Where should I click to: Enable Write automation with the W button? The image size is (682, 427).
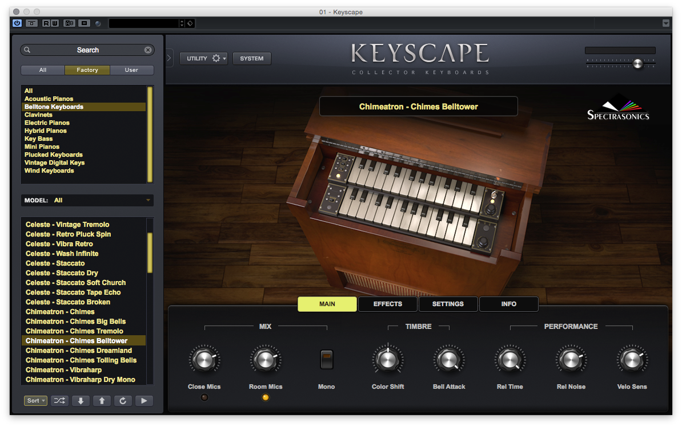pyautogui.click(x=55, y=23)
